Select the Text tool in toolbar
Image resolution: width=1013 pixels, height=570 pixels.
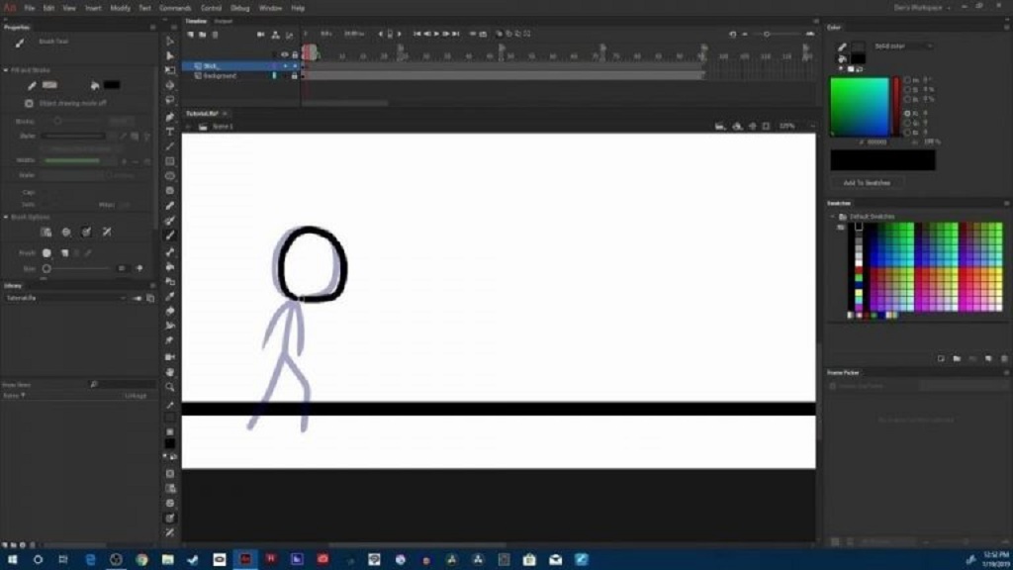(170, 131)
